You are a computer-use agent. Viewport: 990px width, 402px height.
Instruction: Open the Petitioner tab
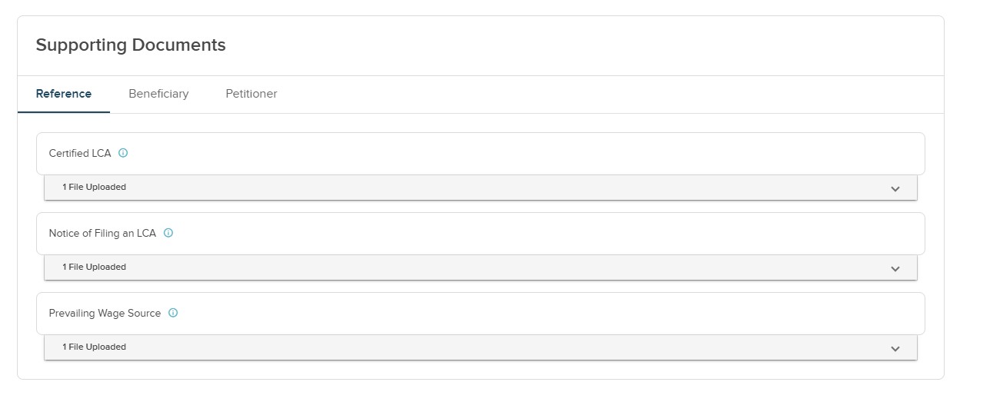pos(252,94)
